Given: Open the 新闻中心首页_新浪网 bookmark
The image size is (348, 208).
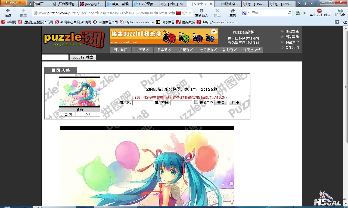Looking at the screenshot, I should coord(73,22).
